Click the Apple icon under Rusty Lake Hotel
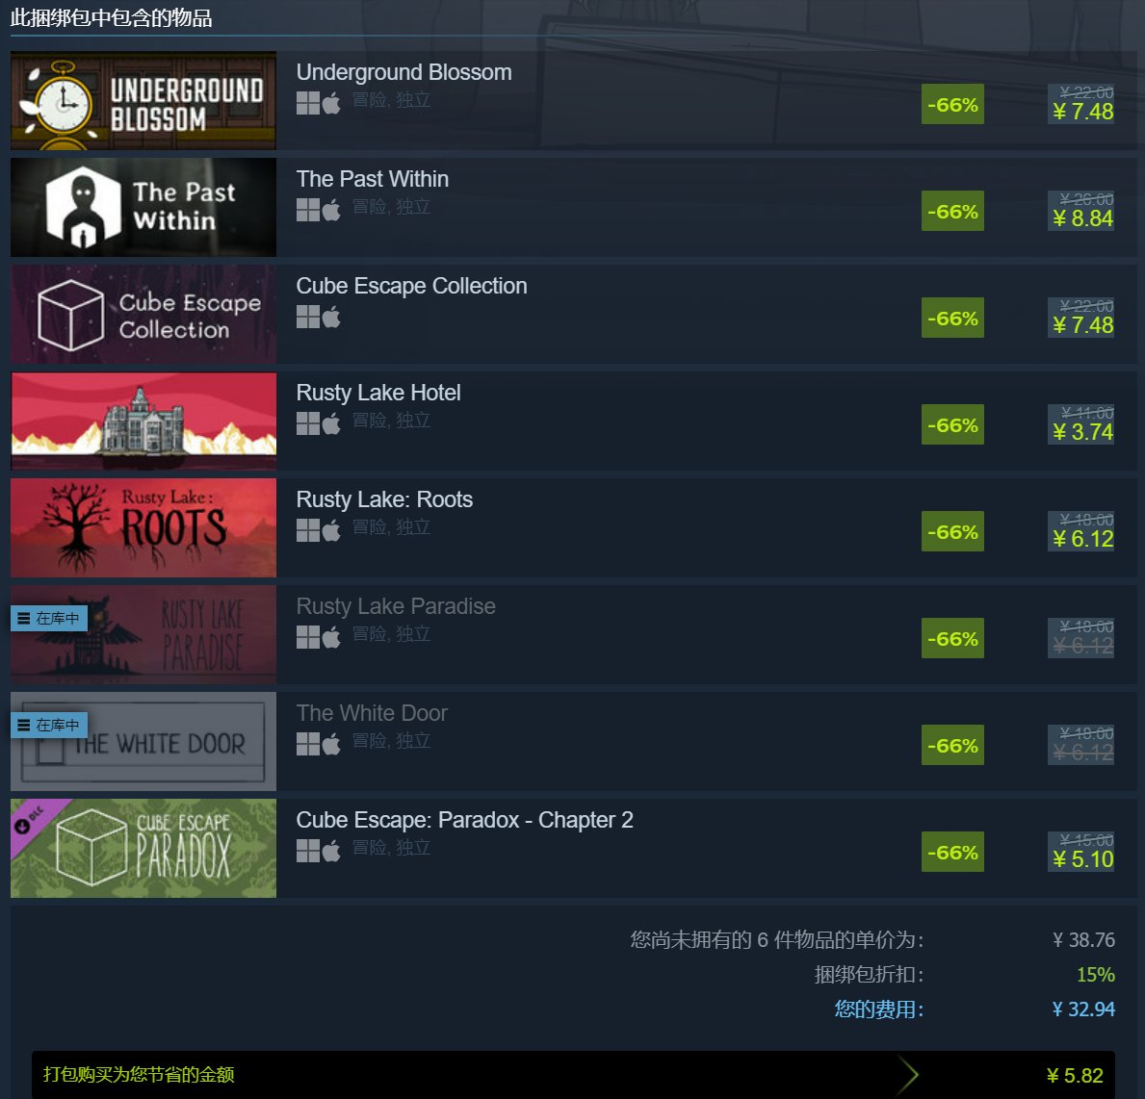The image size is (1145, 1099). 331,423
